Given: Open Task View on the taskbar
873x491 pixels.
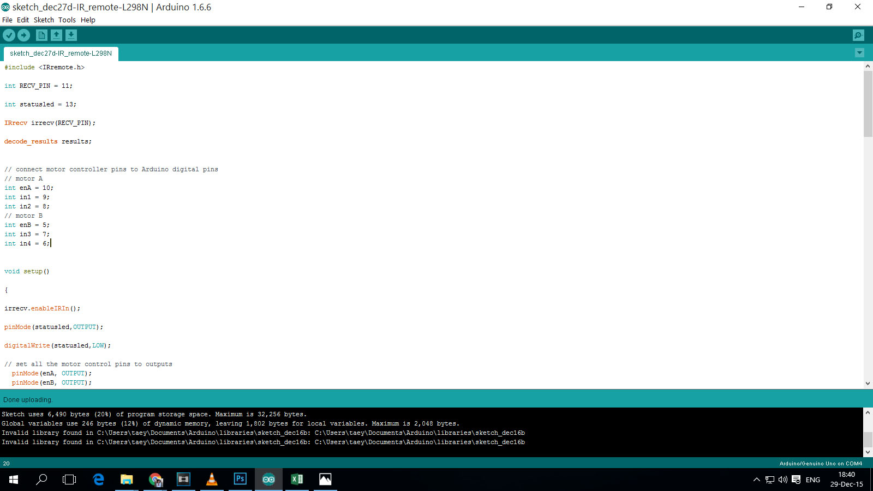Looking at the screenshot, I should [69, 480].
